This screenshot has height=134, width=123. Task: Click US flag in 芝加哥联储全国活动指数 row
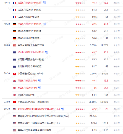(x=15, y=130)
